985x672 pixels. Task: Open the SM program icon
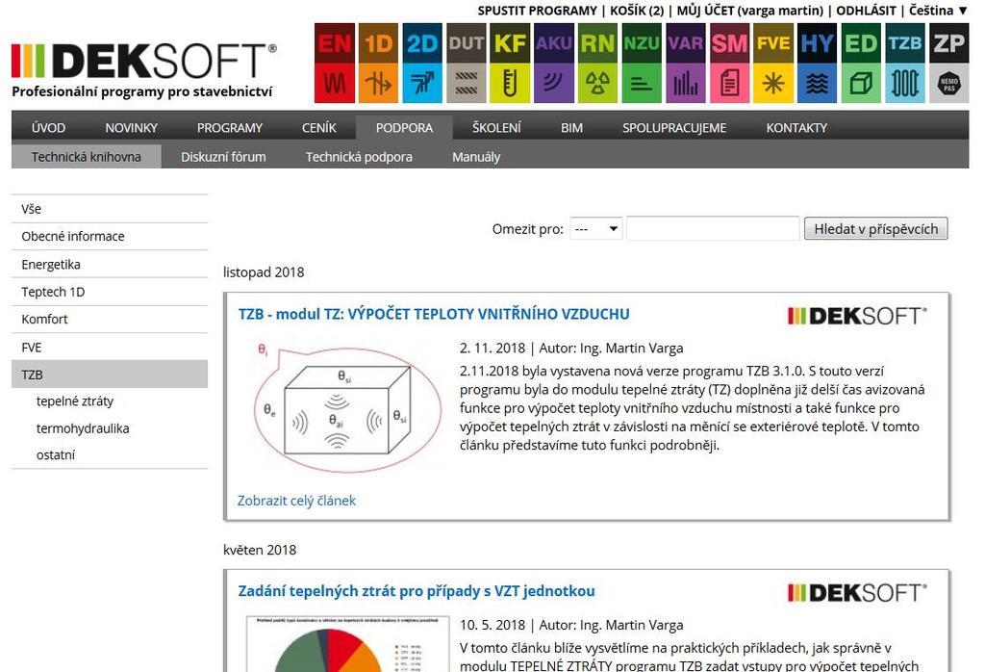729,63
